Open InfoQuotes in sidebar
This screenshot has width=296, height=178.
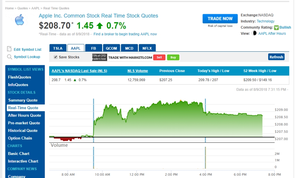pos(18,85)
